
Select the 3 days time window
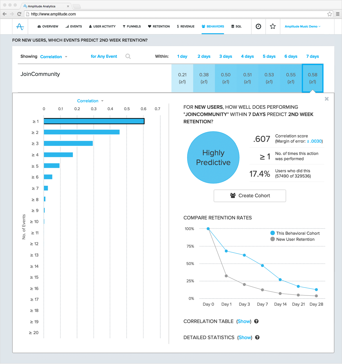tap(226, 56)
